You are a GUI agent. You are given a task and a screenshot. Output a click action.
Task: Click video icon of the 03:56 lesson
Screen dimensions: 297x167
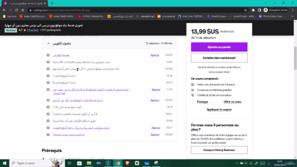click(x=48, y=69)
